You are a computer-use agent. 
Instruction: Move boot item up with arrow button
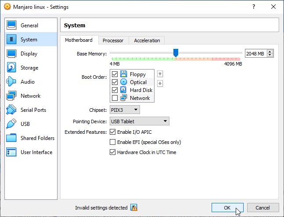click(x=160, y=74)
